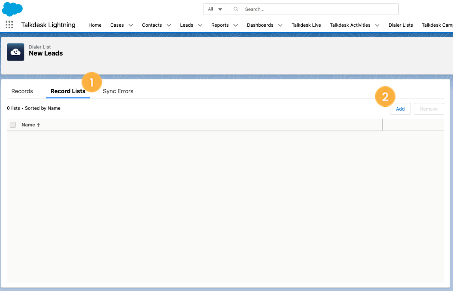Image resolution: width=453 pixels, height=291 pixels.
Task: Click the search magnifier icon
Action: (x=236, y=9)
